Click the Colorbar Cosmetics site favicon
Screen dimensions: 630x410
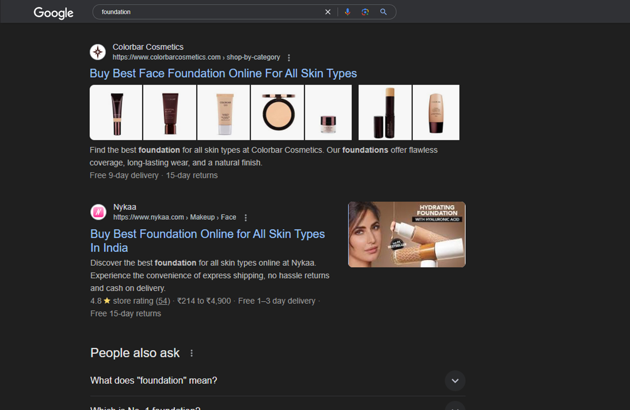click(x=98, y=52)
